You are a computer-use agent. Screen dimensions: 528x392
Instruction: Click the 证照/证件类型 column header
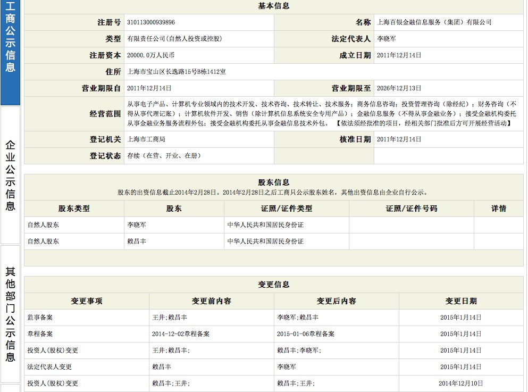287,208
